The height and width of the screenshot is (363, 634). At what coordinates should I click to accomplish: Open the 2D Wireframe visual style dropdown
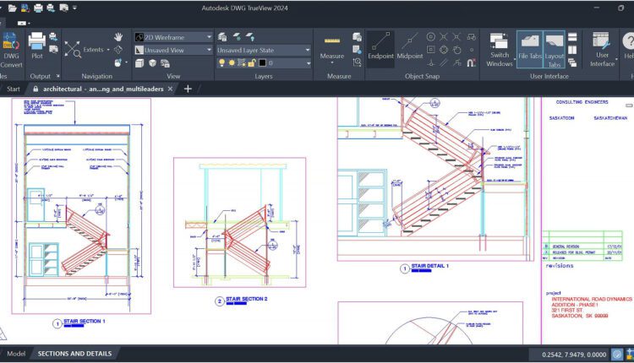coord(173,37)
